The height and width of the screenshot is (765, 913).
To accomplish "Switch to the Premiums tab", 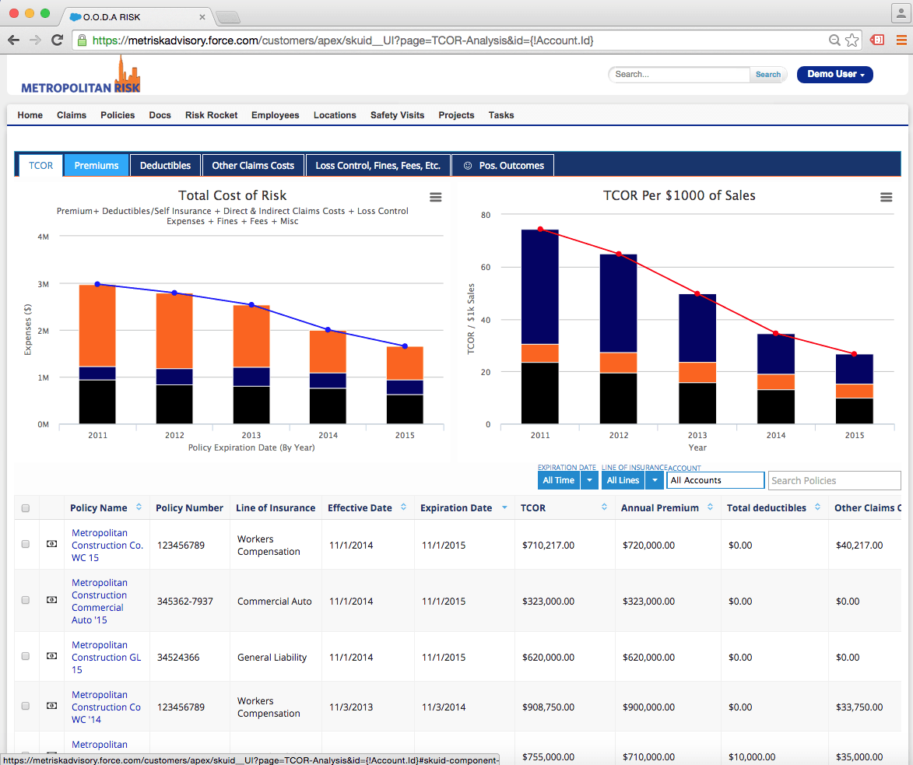I will (x=96, y=165).
